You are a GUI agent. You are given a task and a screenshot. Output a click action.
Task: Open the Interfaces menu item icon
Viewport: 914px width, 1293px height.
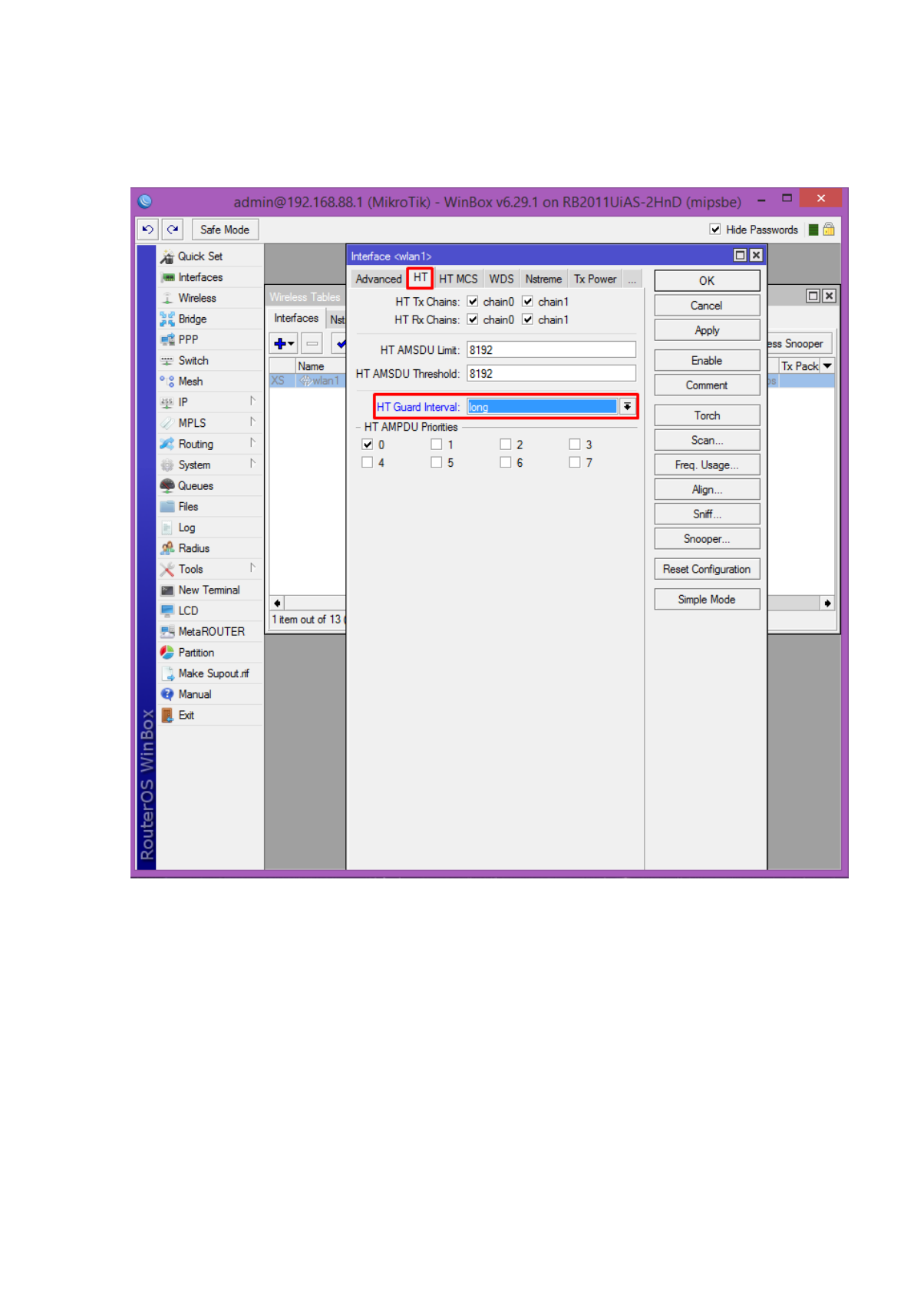click(167, 277)
